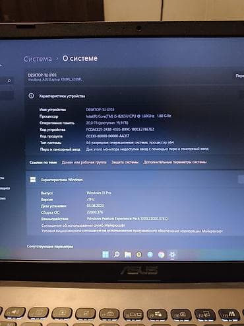Select the processor i5-8265U value
244x326 pixels.
click(x=129, y=116)
